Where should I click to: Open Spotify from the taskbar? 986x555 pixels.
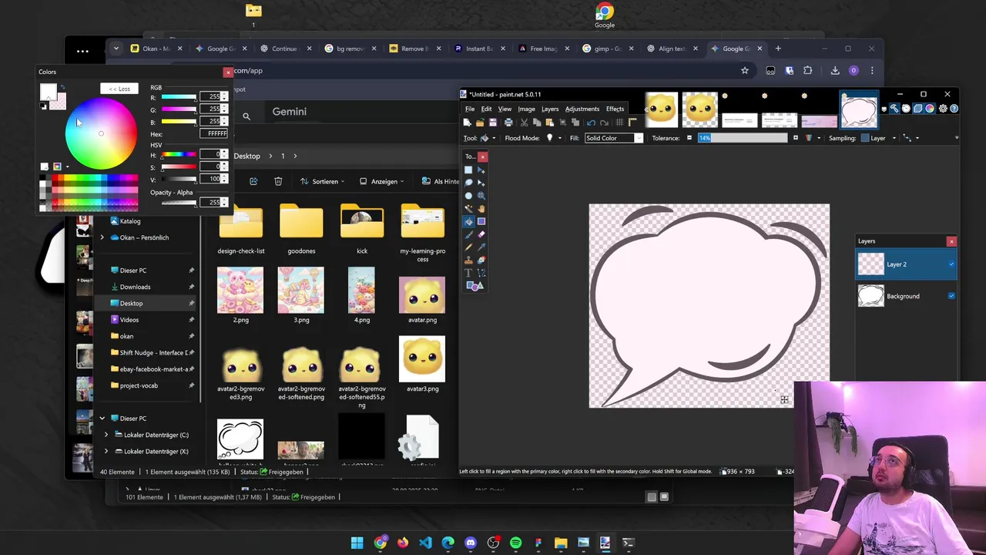click(515, 543)
